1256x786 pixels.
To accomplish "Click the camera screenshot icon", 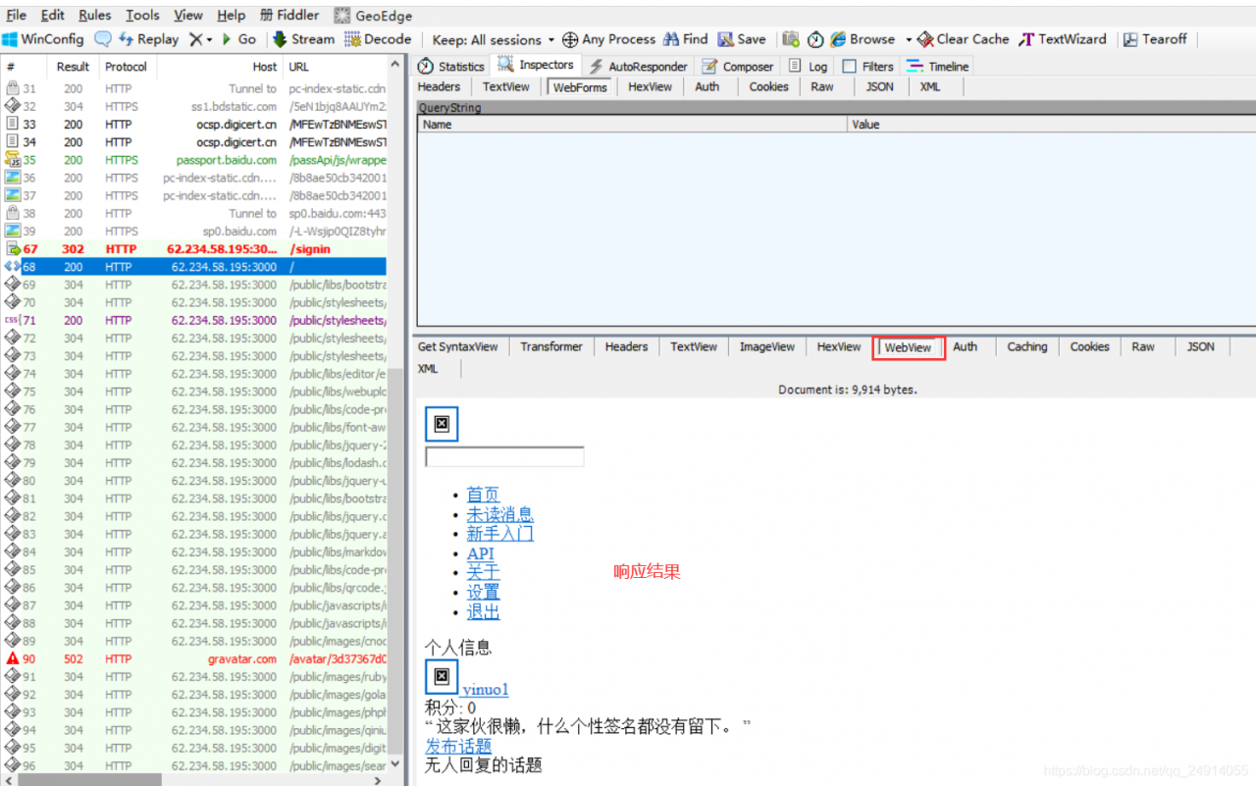I will [x=791, y=39].
